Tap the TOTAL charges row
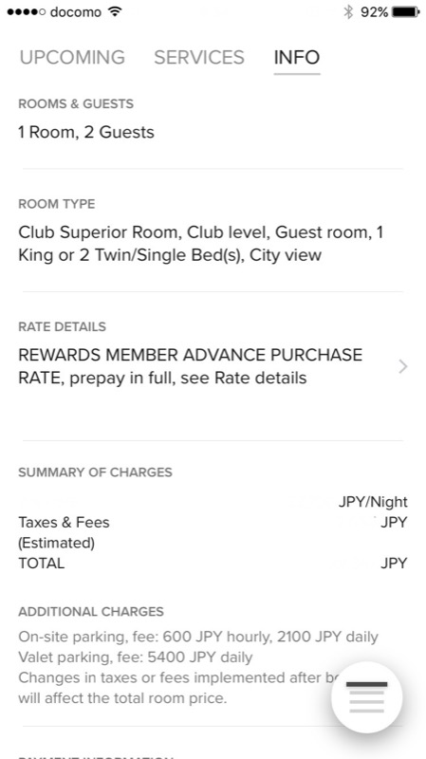 pos(213,564)
